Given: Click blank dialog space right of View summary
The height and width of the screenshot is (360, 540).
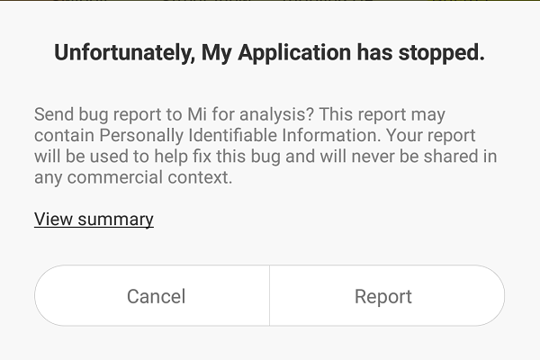Looking at the screenshot, I should [x=342, y=219].
